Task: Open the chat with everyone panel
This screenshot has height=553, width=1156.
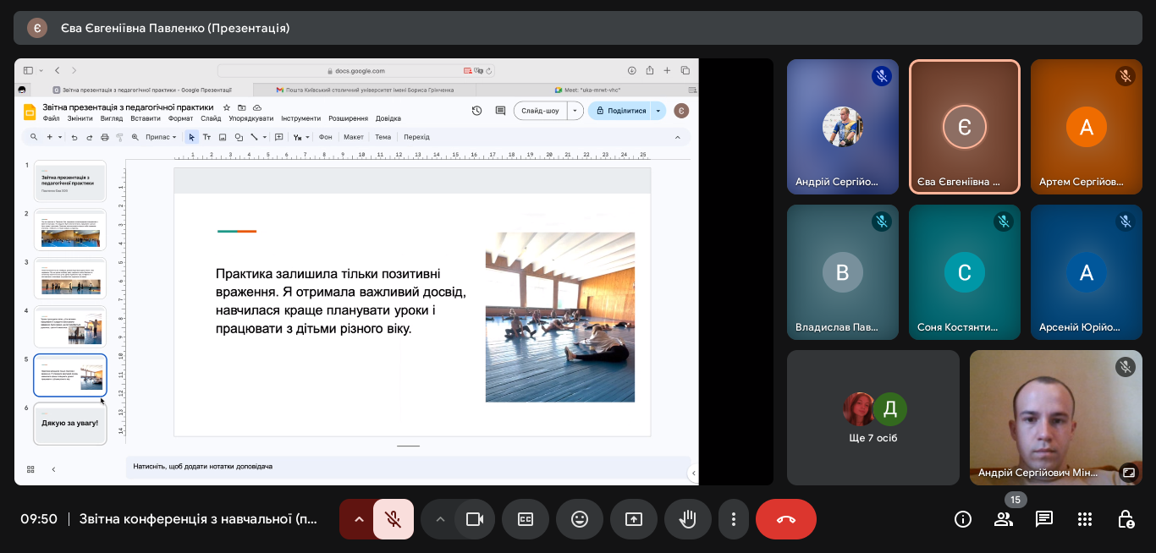Action: [1044, 519]
